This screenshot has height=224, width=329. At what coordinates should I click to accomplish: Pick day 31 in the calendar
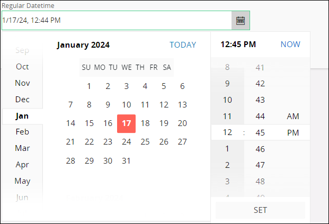tap(126, 160)
